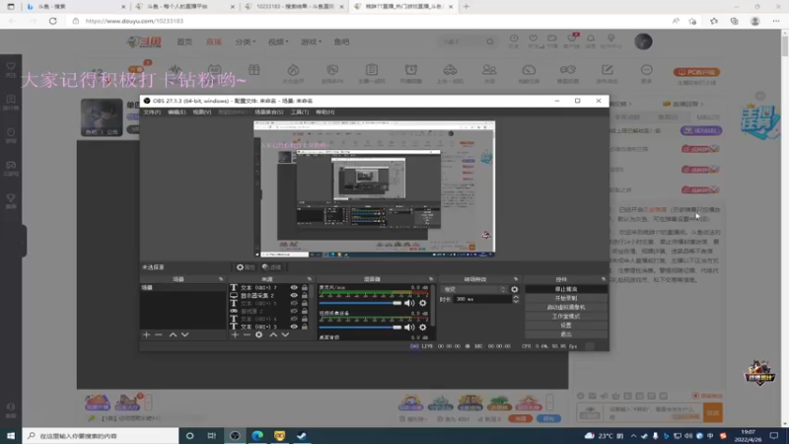789x444 pixels.
Task: Toggle visibility of 文本 (GDI+) 5 source
Action: (294, 304)
